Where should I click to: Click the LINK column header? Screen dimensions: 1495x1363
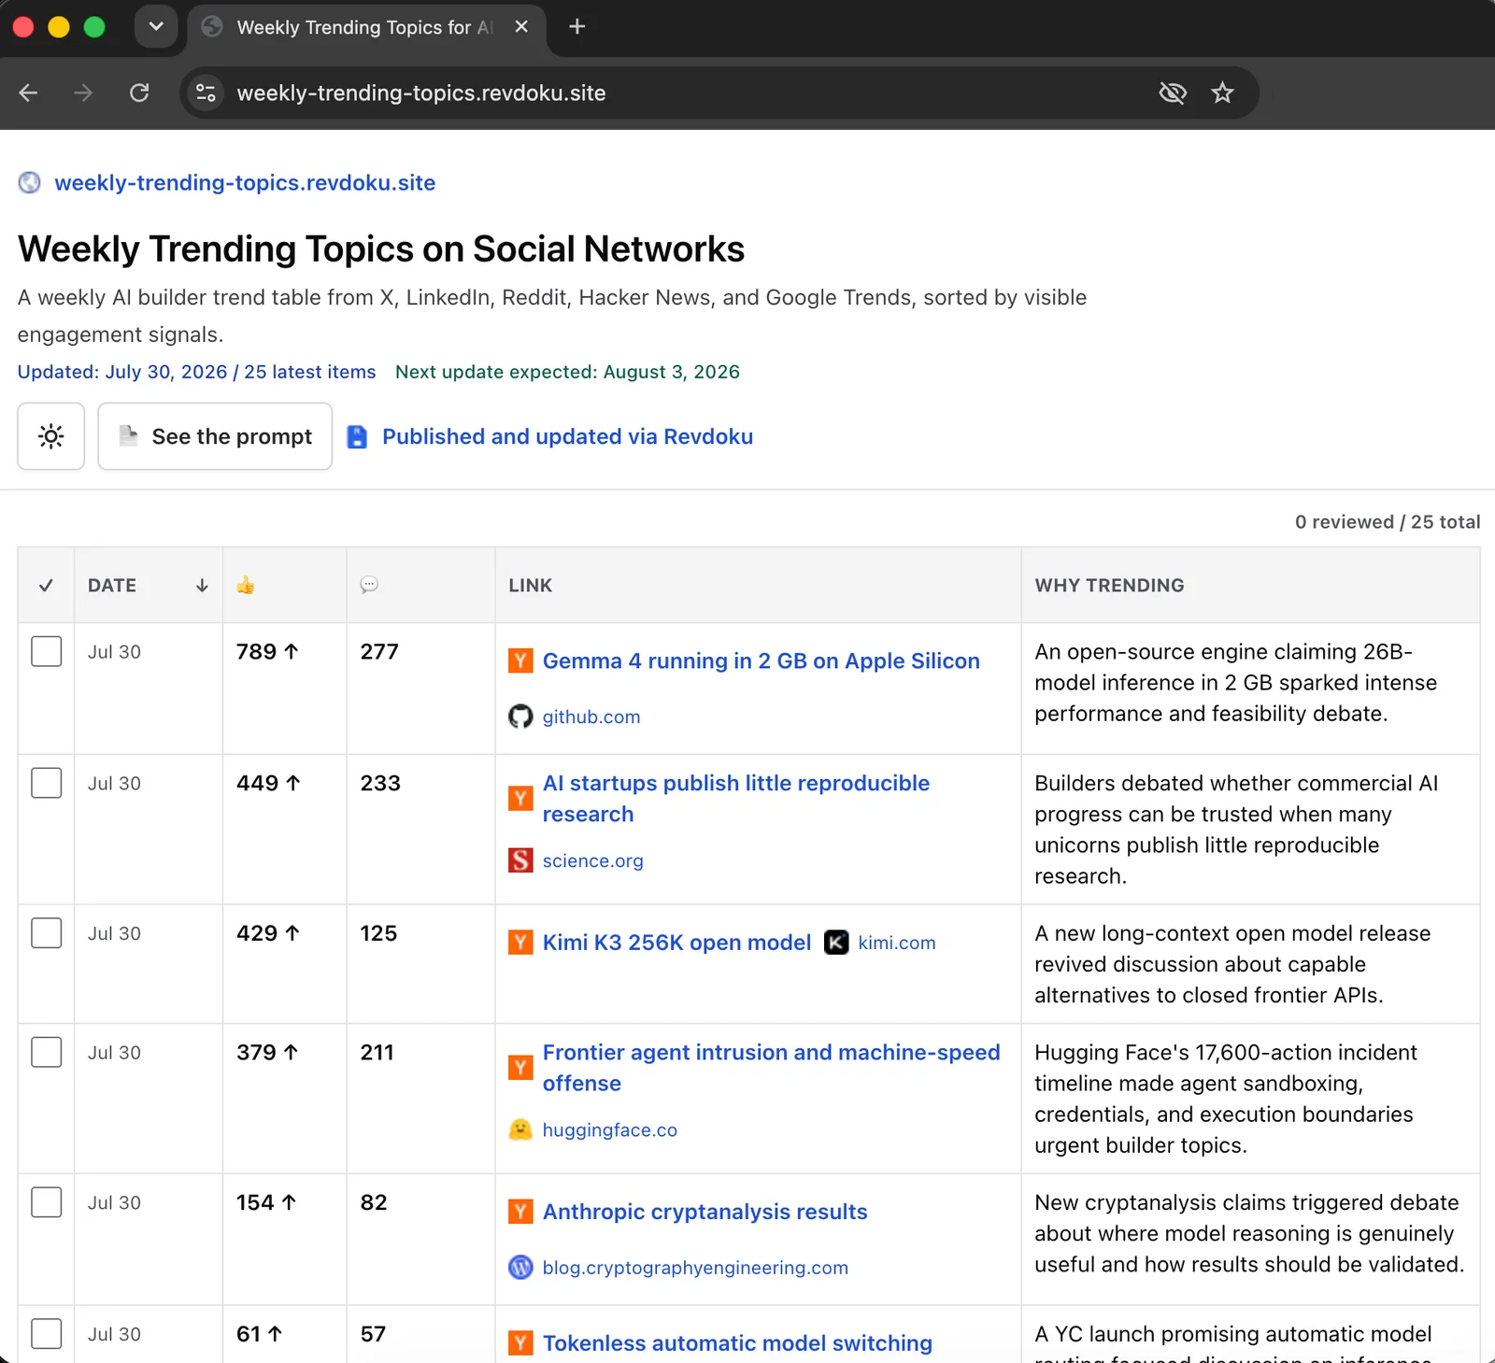point(531,586)
